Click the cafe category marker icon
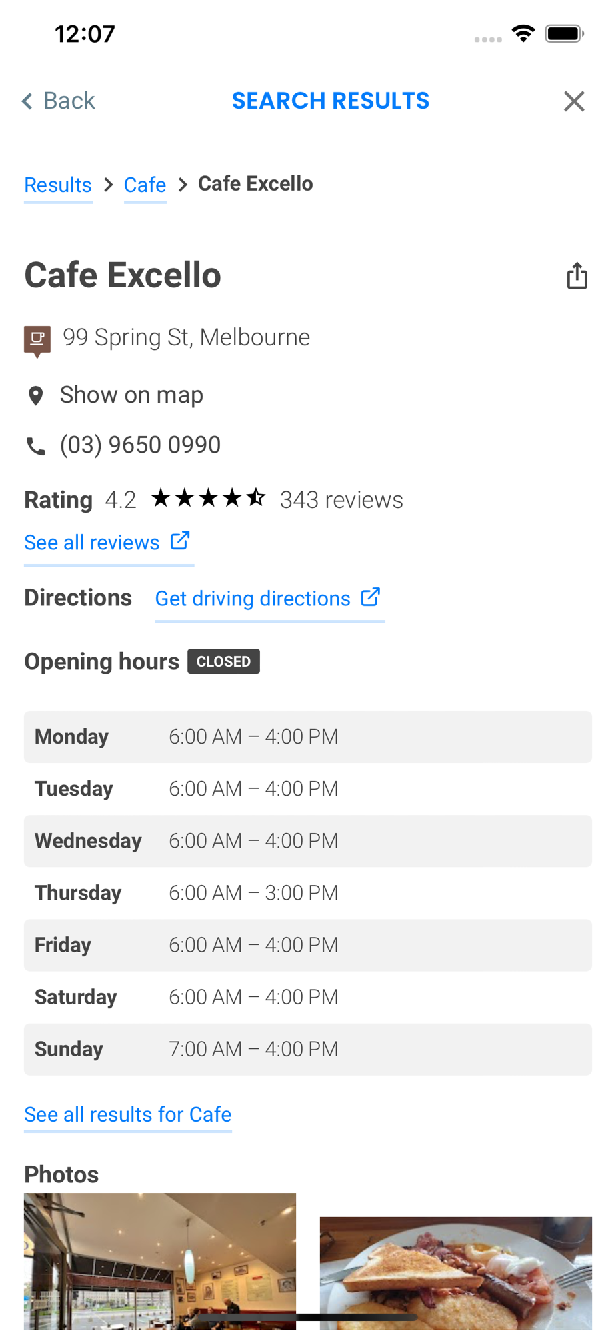This screenshot has width=616, height=1333. point(37,341)
